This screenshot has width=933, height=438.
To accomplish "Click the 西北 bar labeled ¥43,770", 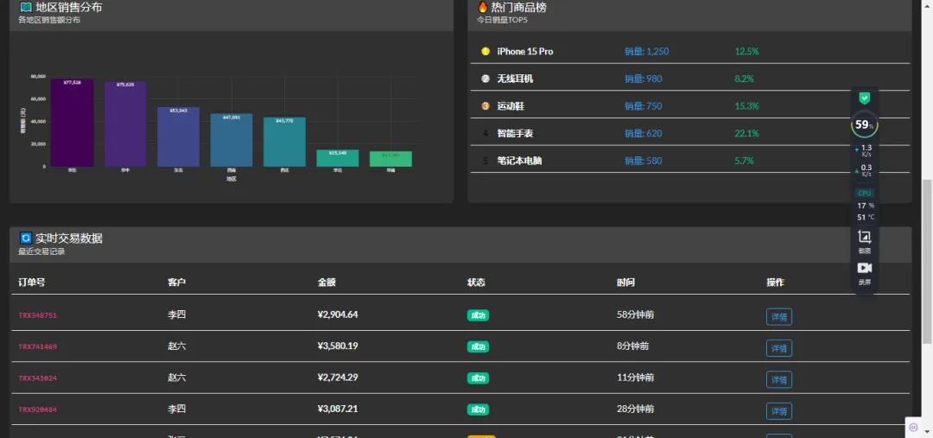I will pos(284,143).
